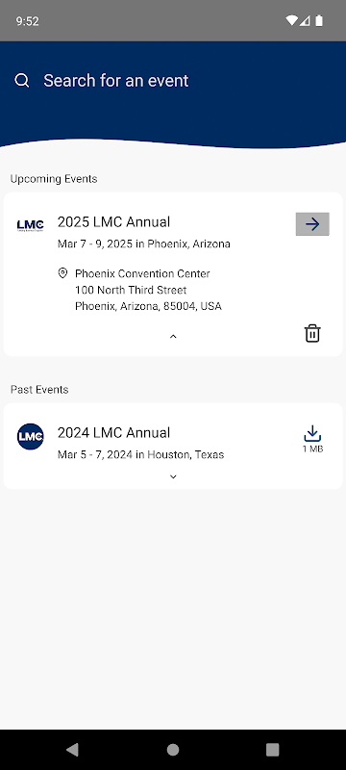Tap the 1 MB download size label
The image size is (346, 770).
point(312,449)
